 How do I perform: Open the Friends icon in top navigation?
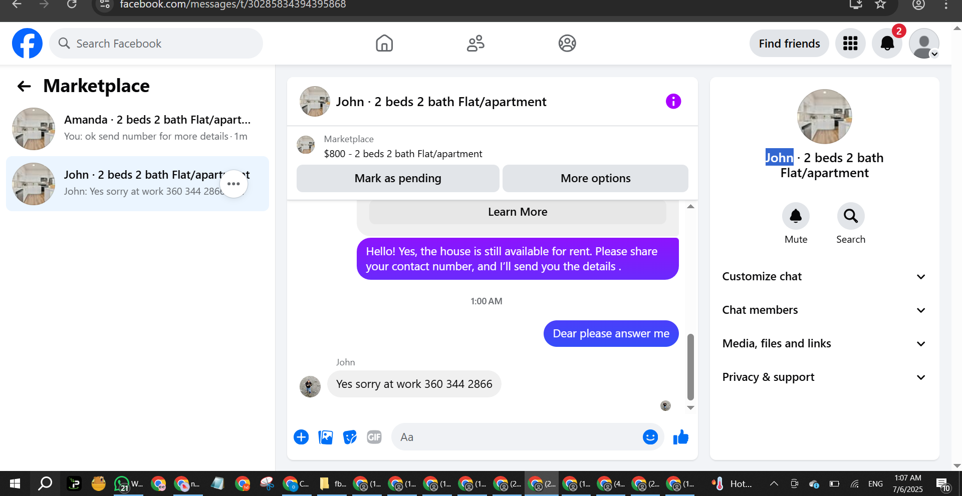pyautogui.click(x=475, y=44)
